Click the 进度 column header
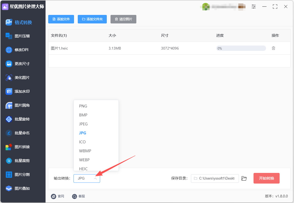This screenshot has width=294, height=203. click(x=220, y=35)
